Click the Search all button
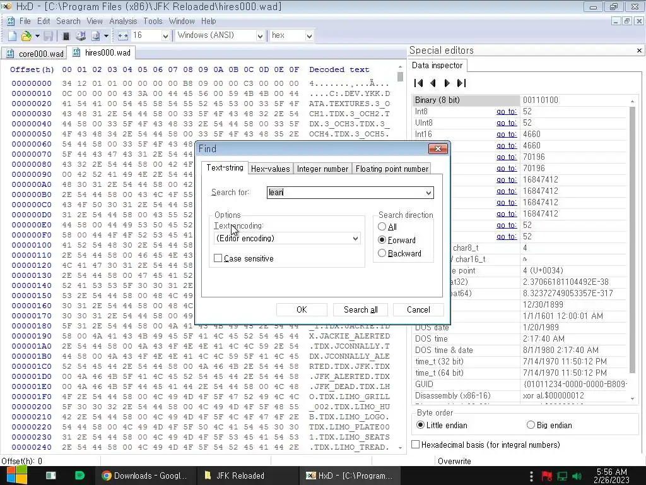646x485 pixels. click(x=360, y=309)
